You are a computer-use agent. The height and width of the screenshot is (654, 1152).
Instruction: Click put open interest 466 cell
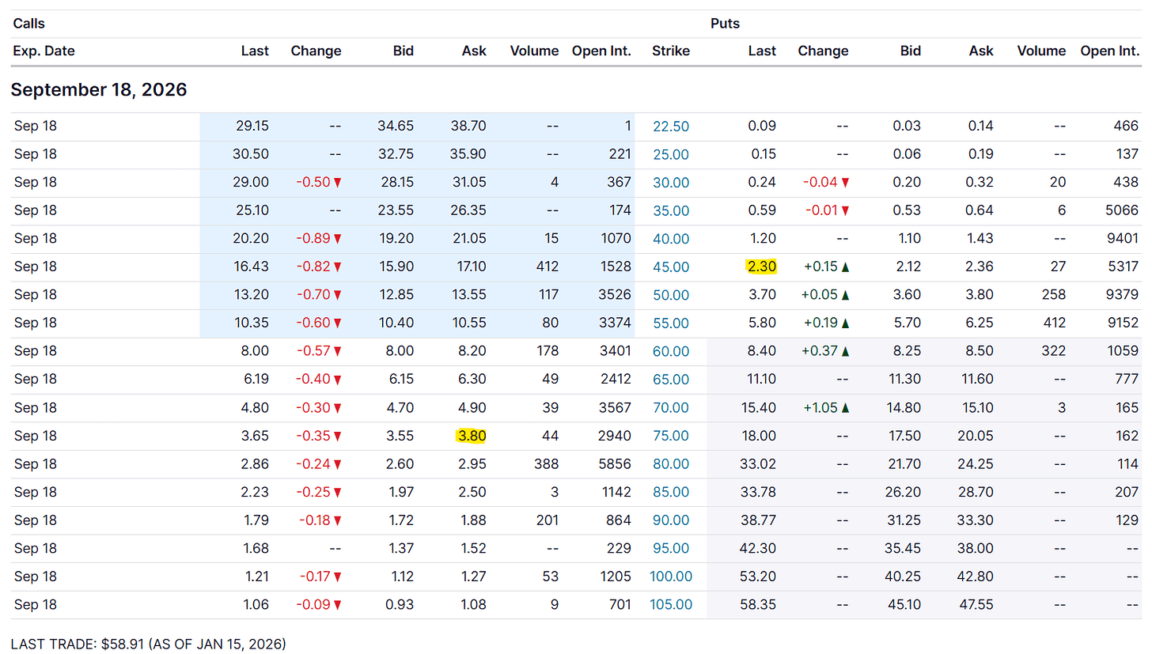1126,126
